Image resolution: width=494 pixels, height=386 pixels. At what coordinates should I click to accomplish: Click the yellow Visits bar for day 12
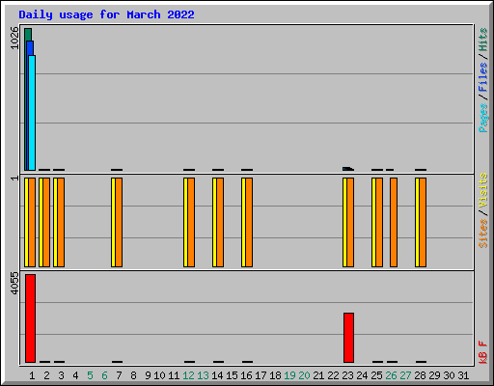[185, 222]
